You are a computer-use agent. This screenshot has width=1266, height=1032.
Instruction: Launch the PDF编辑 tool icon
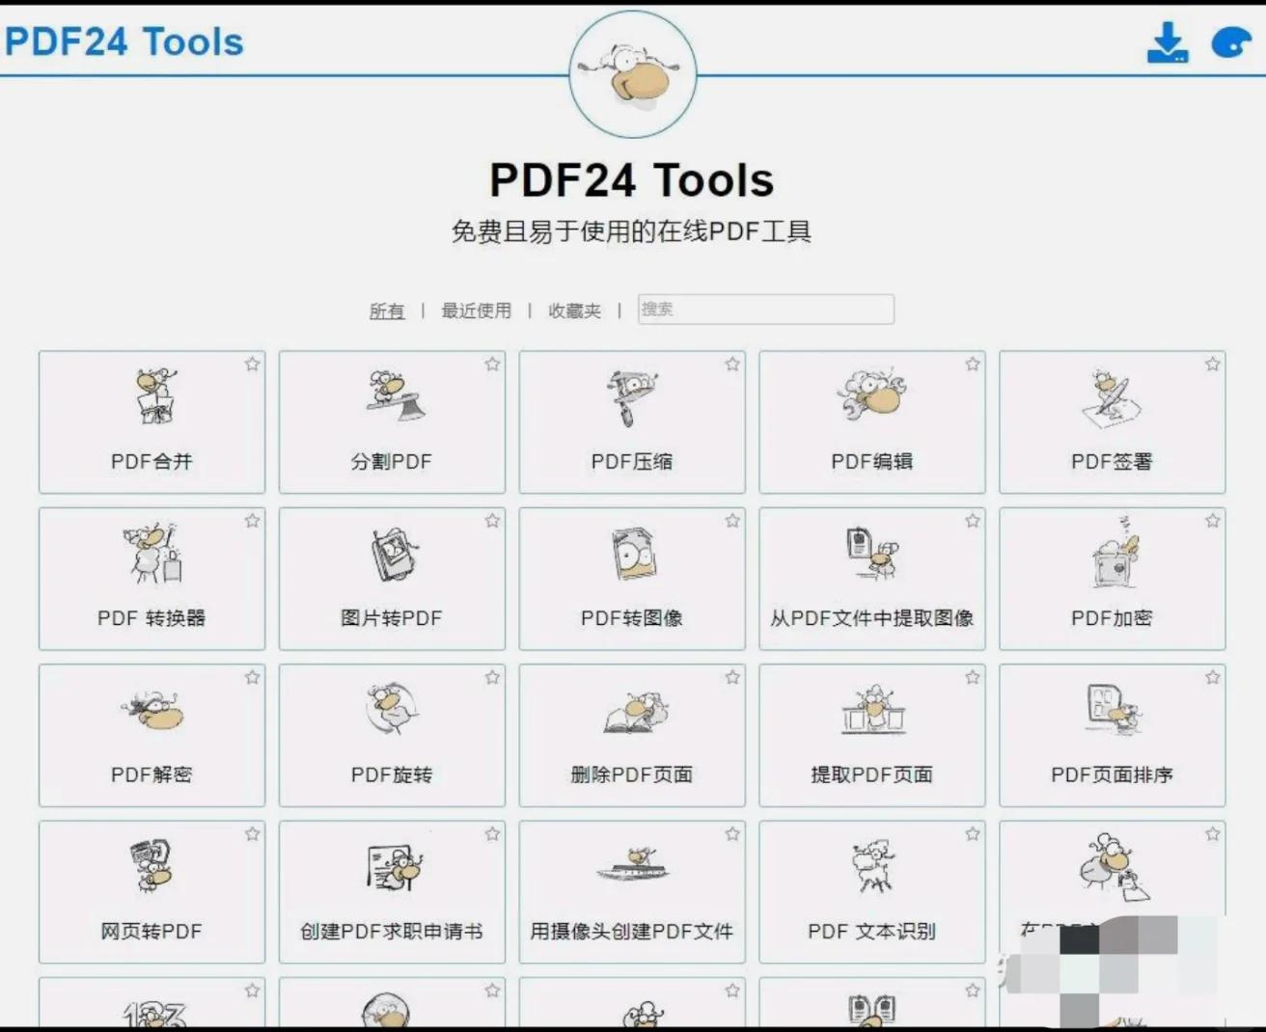pos(871,395)
